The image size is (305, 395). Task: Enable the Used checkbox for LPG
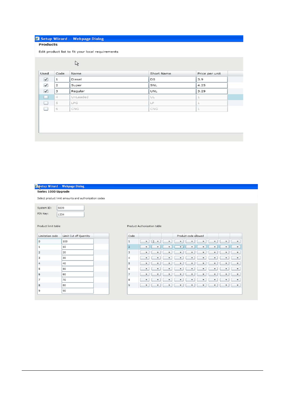point(46,103)
